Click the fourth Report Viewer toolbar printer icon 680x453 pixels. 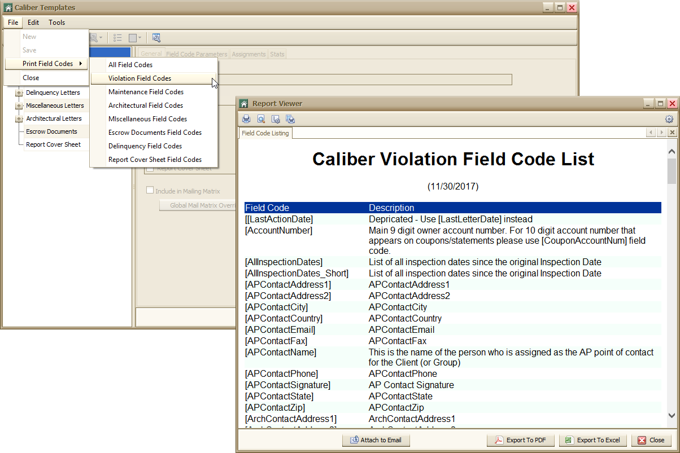click(290, 119)
